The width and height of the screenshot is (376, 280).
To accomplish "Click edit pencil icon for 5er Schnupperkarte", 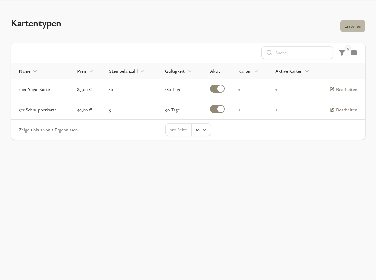I will coord(332,110).
